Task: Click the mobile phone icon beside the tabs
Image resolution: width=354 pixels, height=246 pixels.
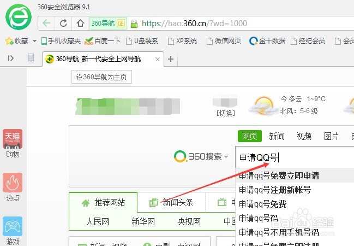Action: (x=31, y=58)
